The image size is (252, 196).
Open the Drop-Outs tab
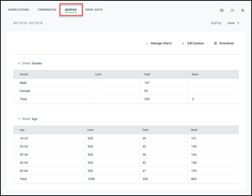[94, 10]
